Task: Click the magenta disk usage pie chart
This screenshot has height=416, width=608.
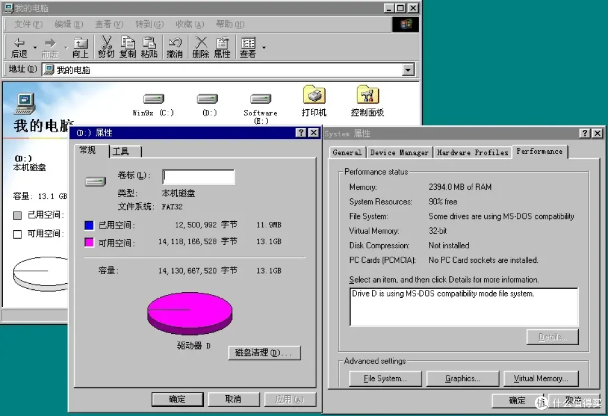Action: click(x=190, y=313)
